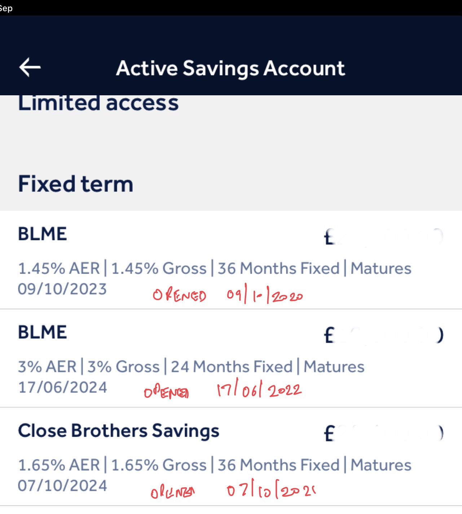Select the Fixed term section heading
The width and height of the screenshot is (462, 514).
[x=76, y=184]
